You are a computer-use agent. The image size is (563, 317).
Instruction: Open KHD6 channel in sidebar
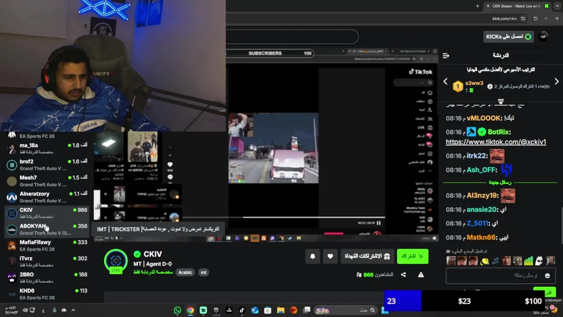coord(48,294)
